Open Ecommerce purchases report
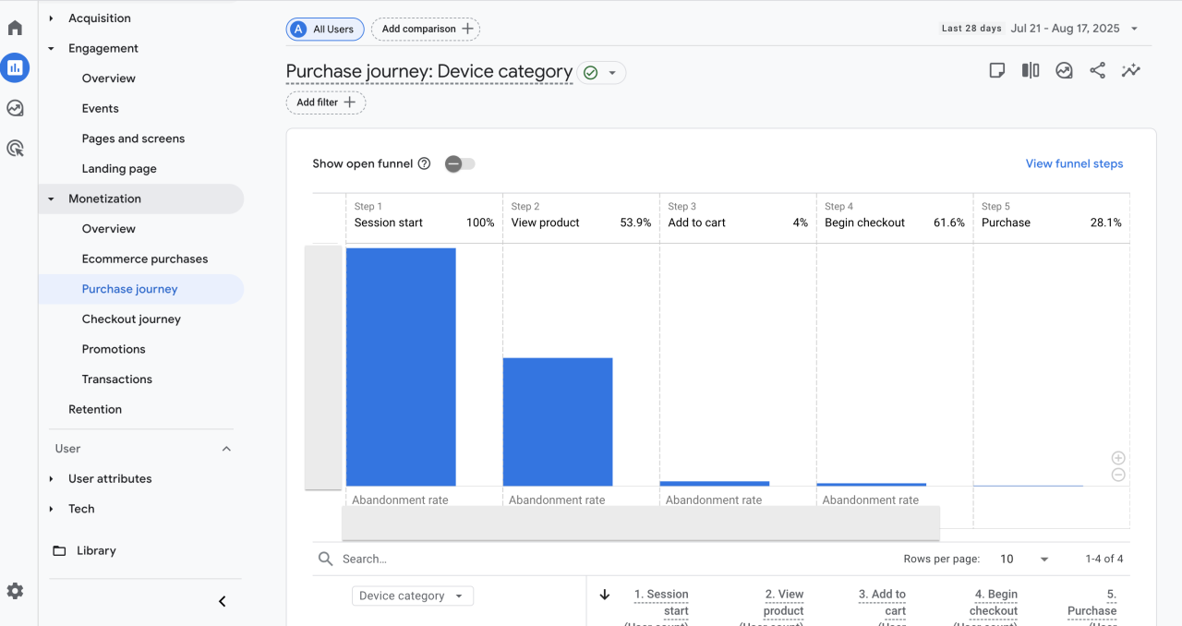This screenshot has width=1182, height=626. point(144,259)
